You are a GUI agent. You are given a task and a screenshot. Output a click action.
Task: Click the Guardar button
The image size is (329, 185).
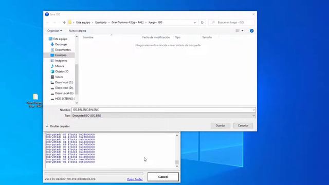(221, 125)
